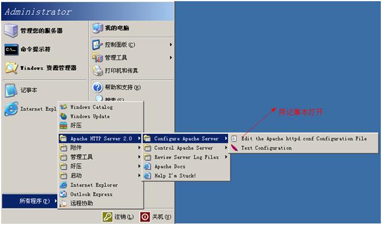Click the Control Panel icon

[97, 45]
